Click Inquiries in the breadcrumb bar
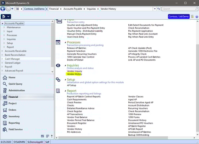Screen dimensions: 199x144 point(91,9)
